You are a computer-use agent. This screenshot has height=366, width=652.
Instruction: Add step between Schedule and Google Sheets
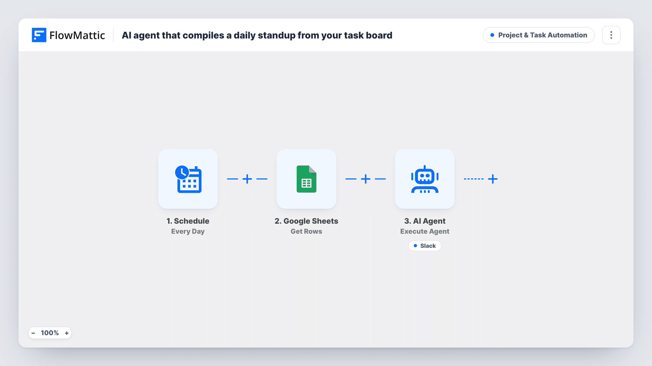tap(247, 179)
